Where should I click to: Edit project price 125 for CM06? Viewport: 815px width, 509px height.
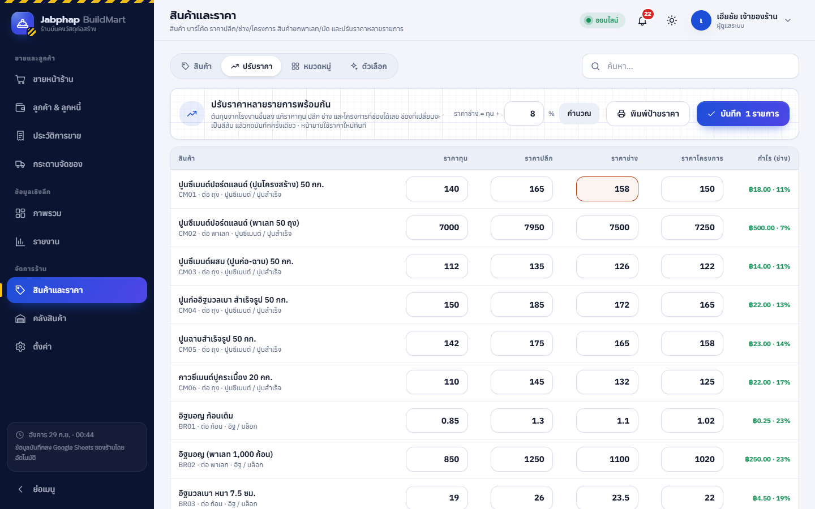(x=692, y=382)
